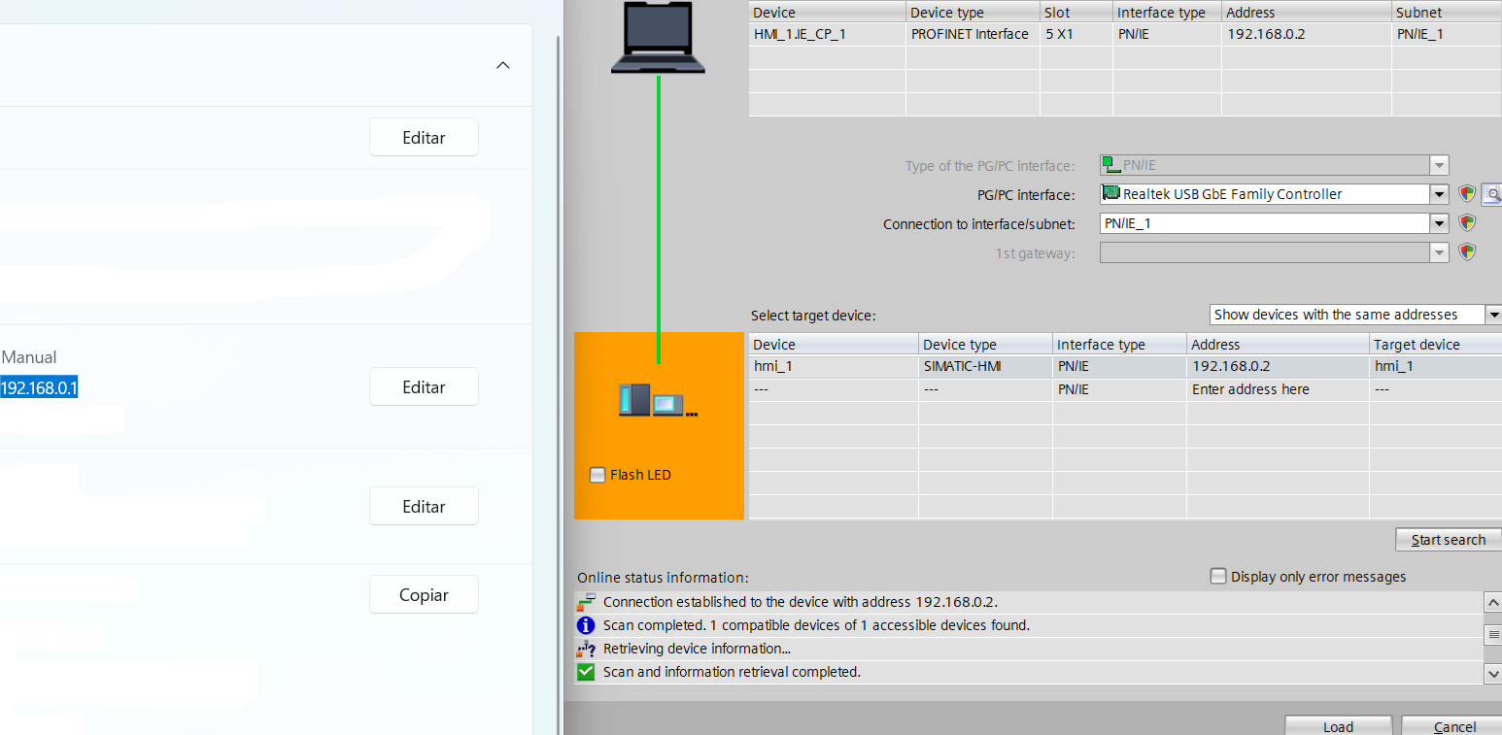Open the PG/PC interface dropdown
Viewport: 1502px width, 735px height.
coord(1439,194)
